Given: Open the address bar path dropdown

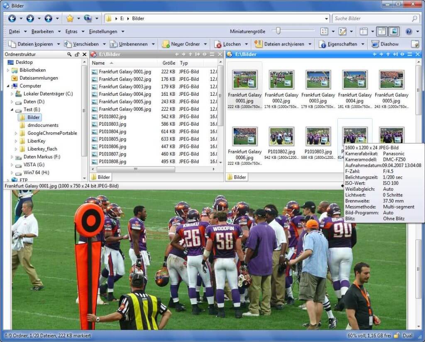Looking at the screenshot, I should [x=326, y=19].
